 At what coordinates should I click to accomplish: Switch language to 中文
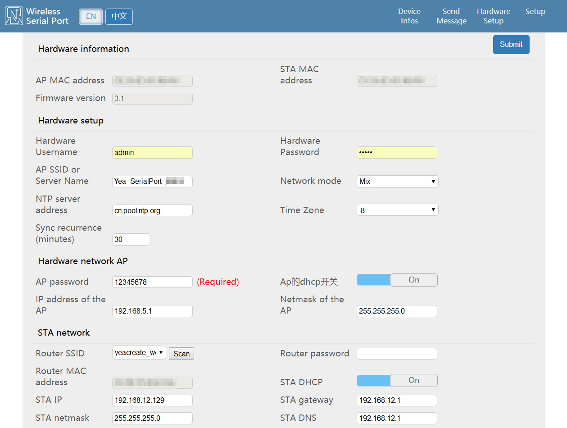tap(119, 17)
